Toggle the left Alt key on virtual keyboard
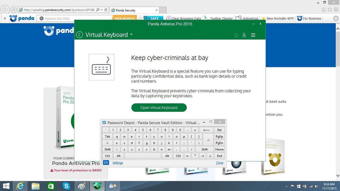This screenshot has width=340, height=191. tap(119, 156)
